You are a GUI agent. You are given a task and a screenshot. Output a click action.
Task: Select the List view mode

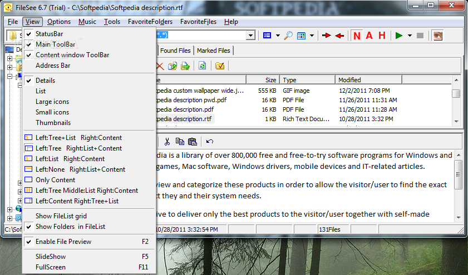89,91
